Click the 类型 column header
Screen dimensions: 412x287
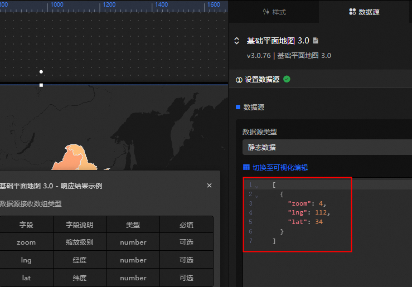[x=133, y=225]
